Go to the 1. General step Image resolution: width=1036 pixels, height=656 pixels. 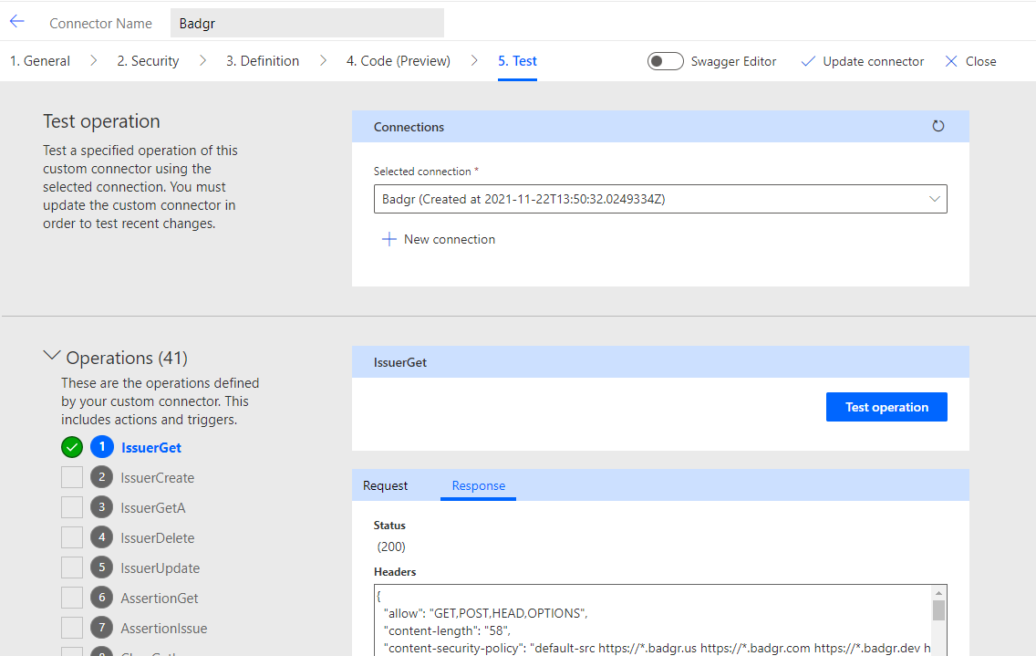(39, 61)
